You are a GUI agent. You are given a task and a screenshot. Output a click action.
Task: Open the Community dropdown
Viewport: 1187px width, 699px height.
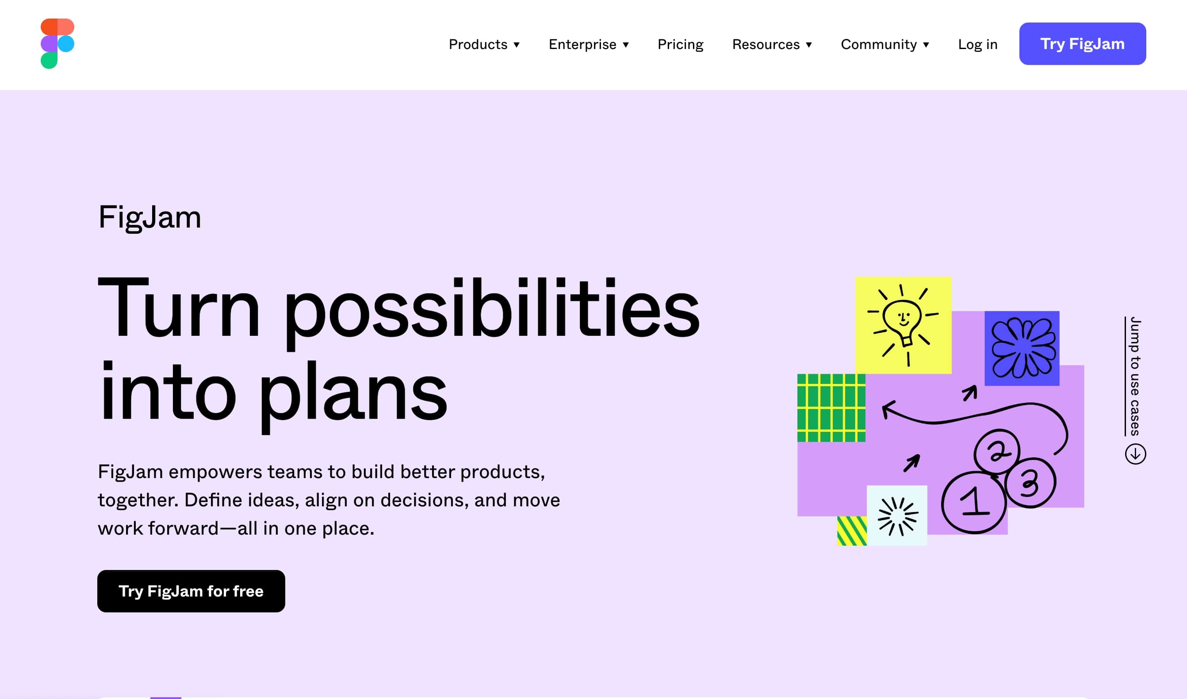pos(885,44)
